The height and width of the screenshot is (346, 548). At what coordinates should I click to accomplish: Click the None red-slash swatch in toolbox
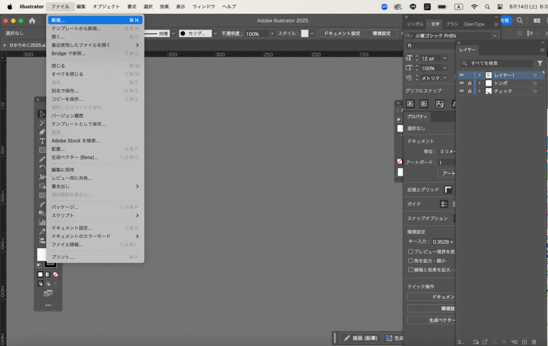tap(55, 274)
